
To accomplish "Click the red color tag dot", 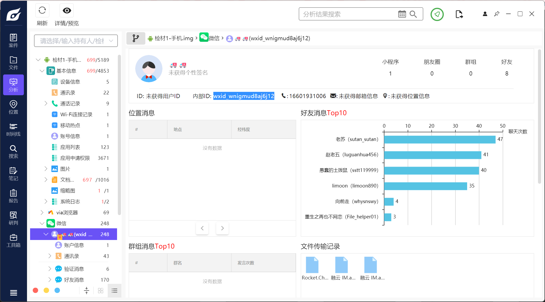I will tap(36, 290).
